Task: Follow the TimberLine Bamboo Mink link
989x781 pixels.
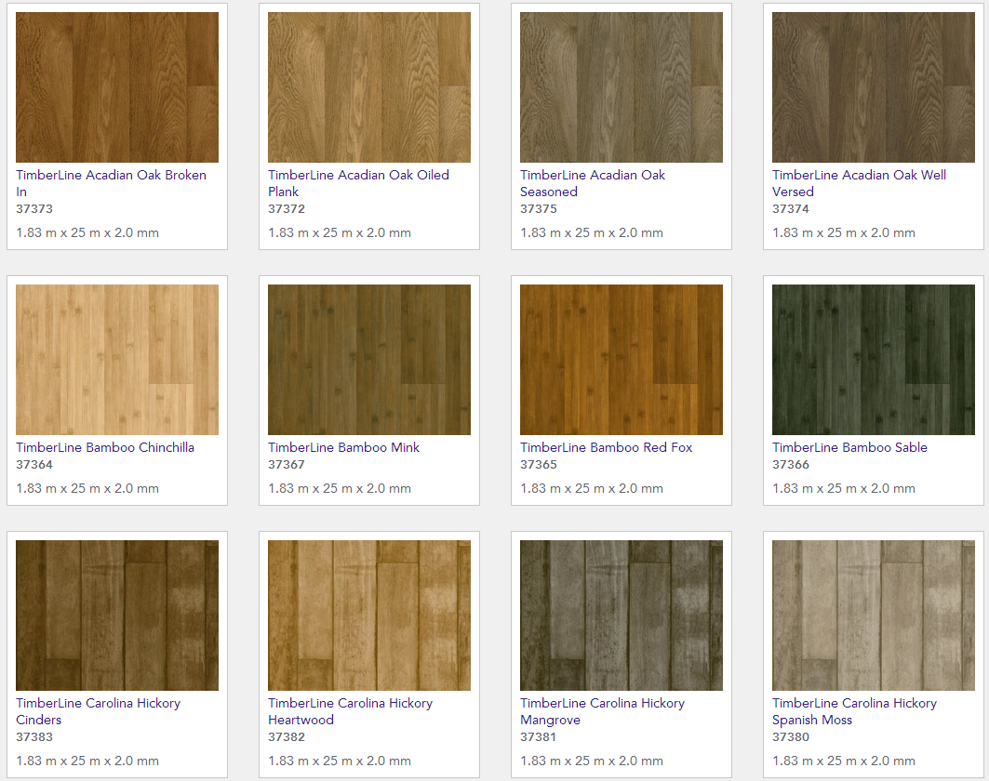Action: coord(343,447)
